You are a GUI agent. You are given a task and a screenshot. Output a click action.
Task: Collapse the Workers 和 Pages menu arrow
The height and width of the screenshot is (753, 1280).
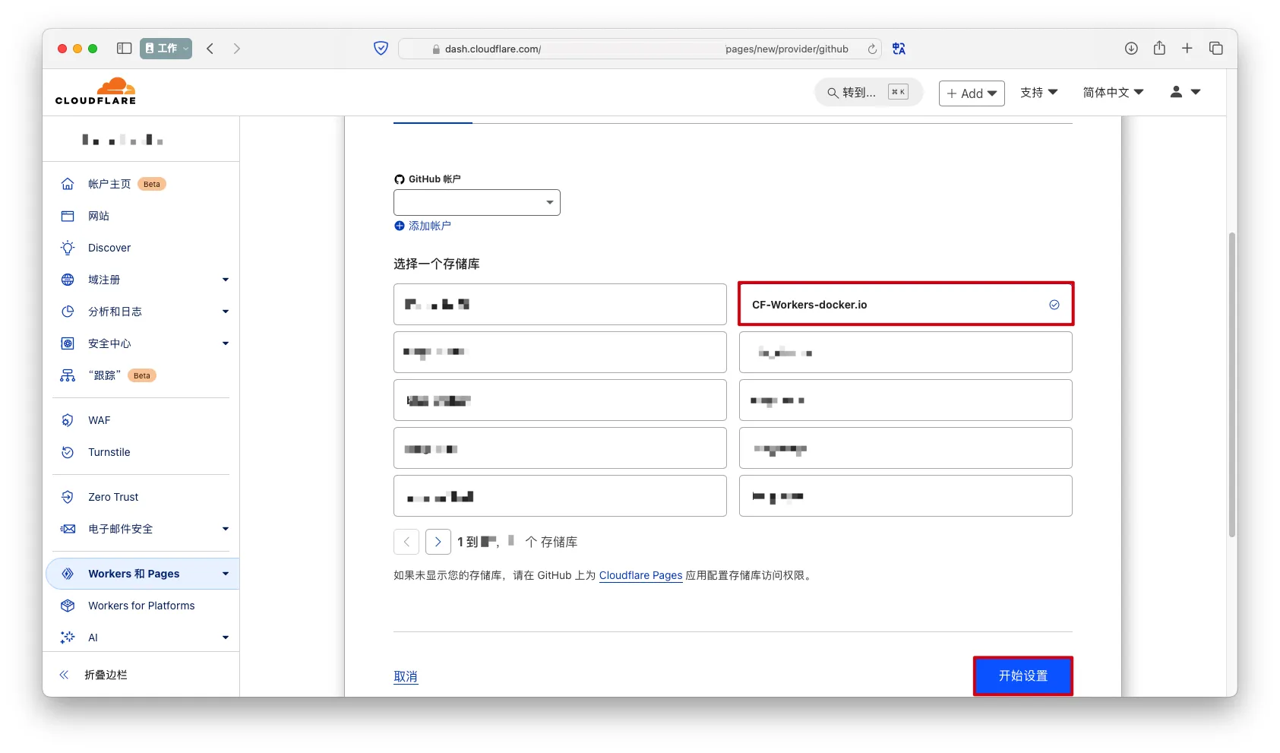pos(226,574)
